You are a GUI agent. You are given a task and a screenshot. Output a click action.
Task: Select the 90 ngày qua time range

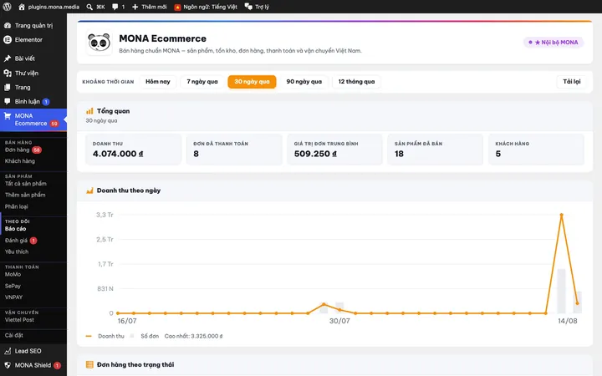click(304, 81)
